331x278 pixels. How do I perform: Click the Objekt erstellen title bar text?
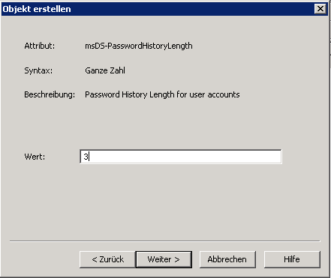pos(37,9)
